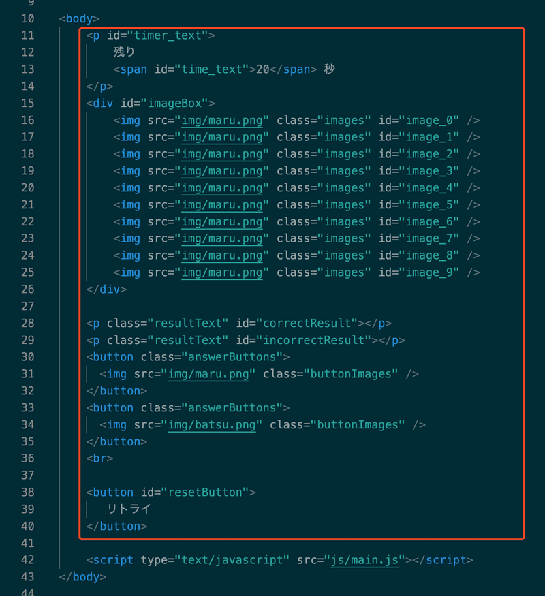Click the image_4 id value
The width and height of the screenshot is (545, 596).
[429, 188]
